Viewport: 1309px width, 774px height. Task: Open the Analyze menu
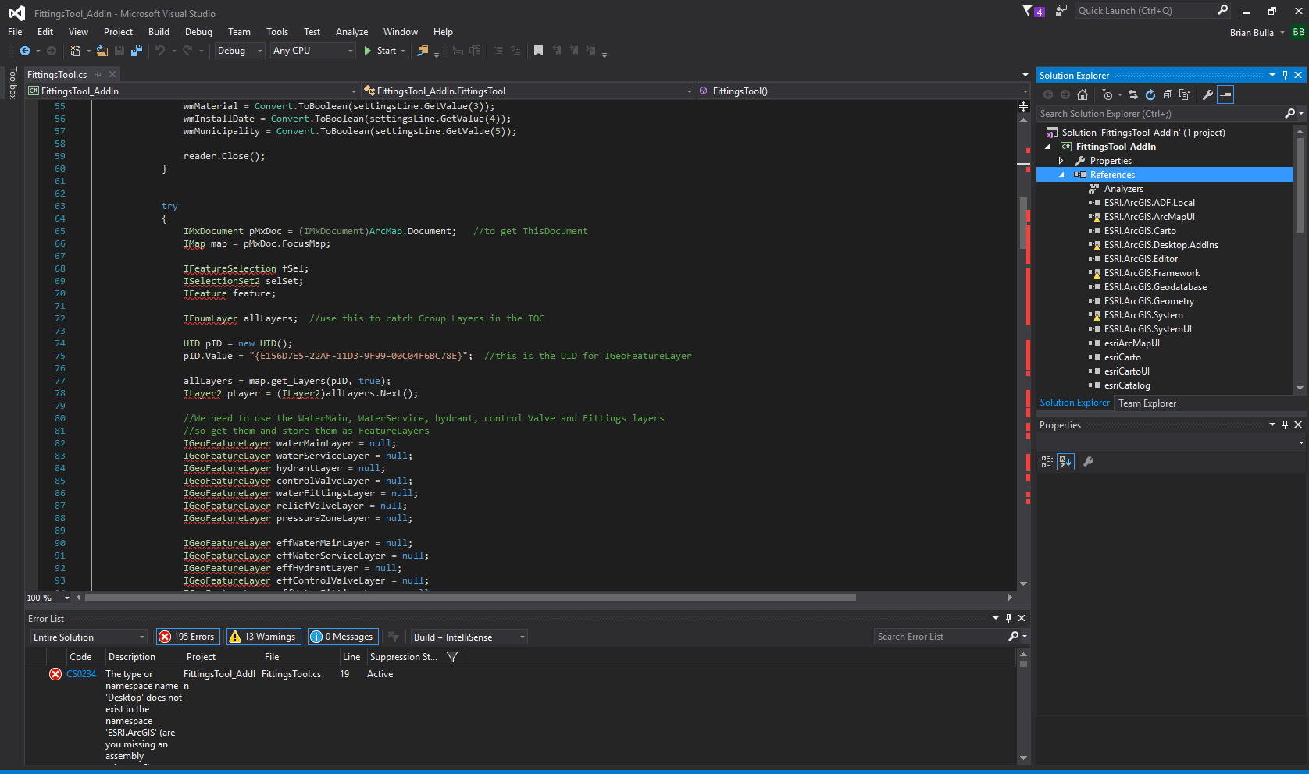[x=351, y=32]
